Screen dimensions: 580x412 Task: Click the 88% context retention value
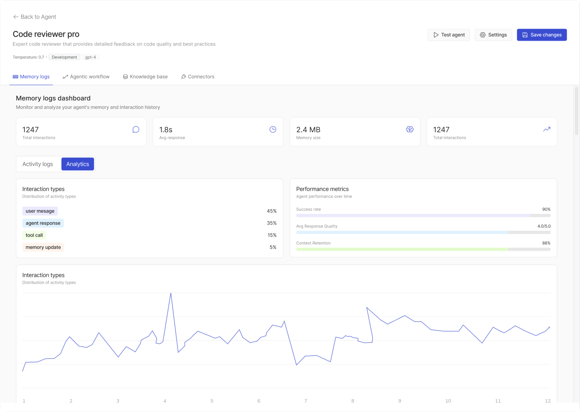click(x=546, y=243)
